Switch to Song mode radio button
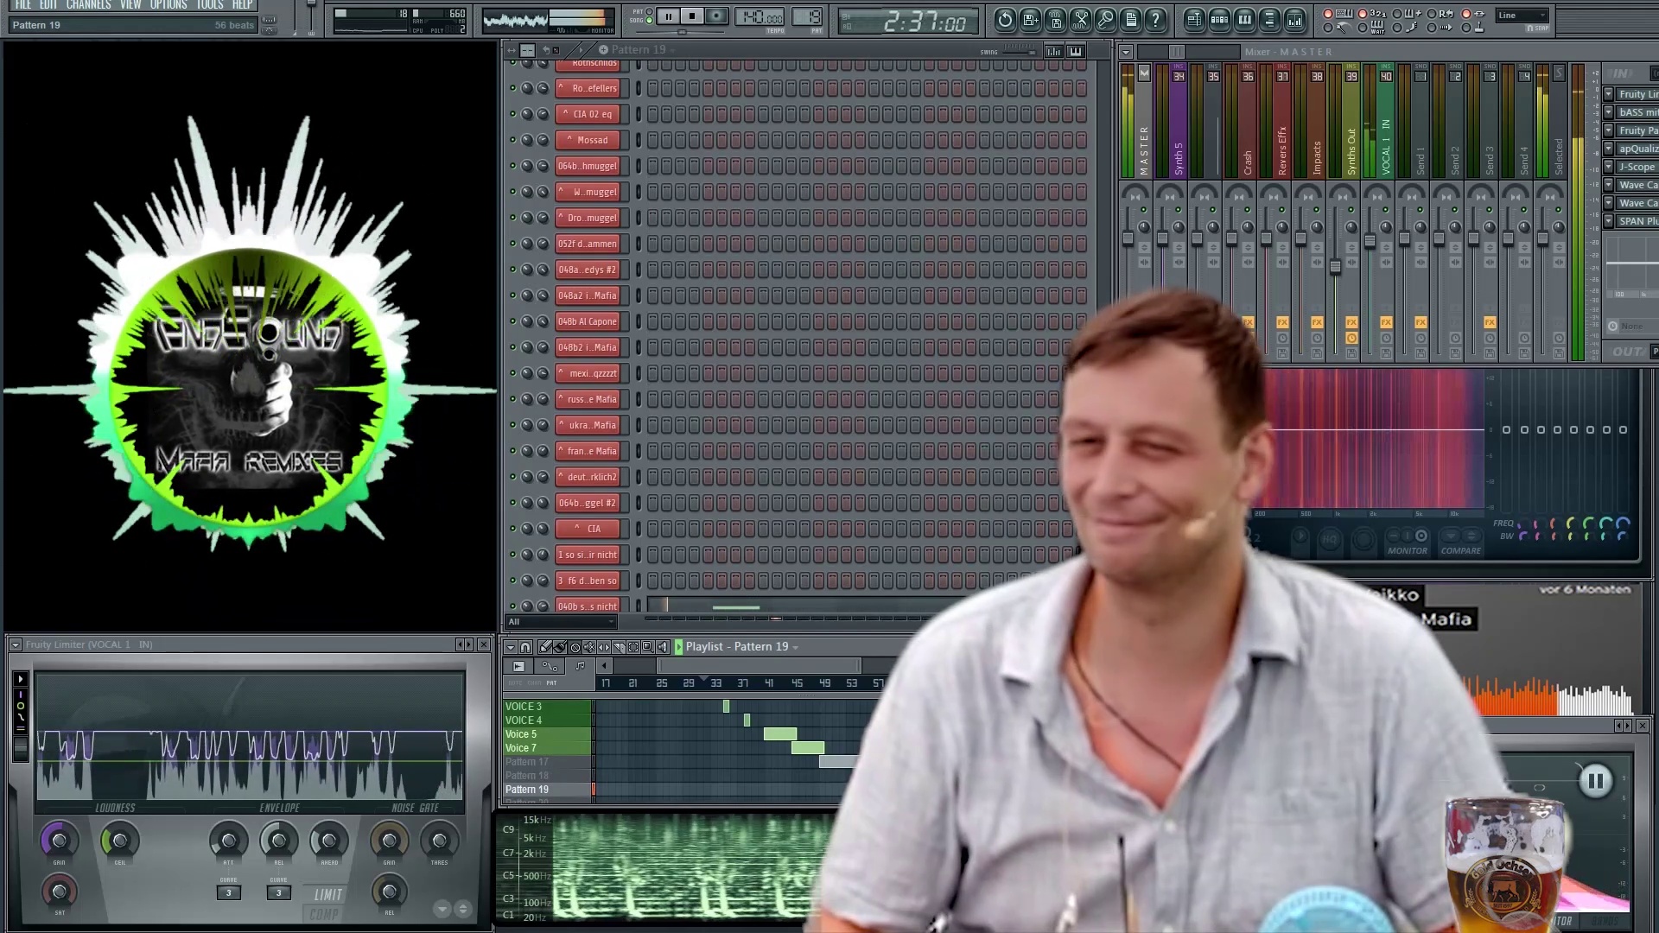 (x=650, y=21)
